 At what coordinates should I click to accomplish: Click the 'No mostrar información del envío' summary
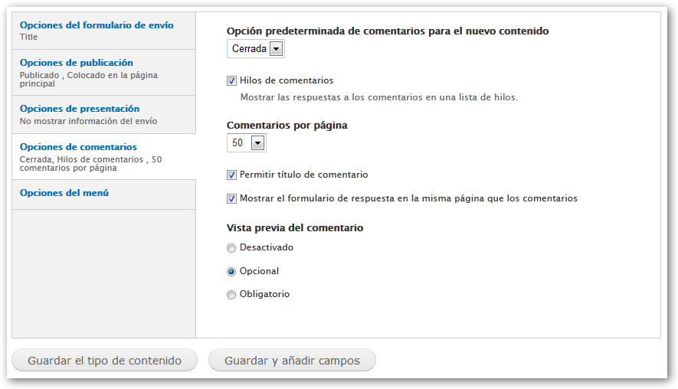point(89,121)
